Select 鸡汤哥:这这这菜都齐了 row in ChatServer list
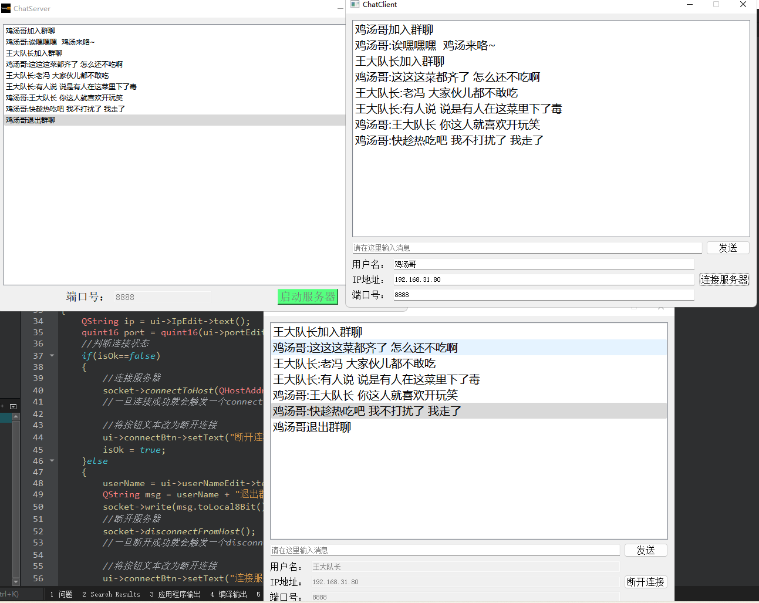Screen dimensions: 759x603 [174, 64]
